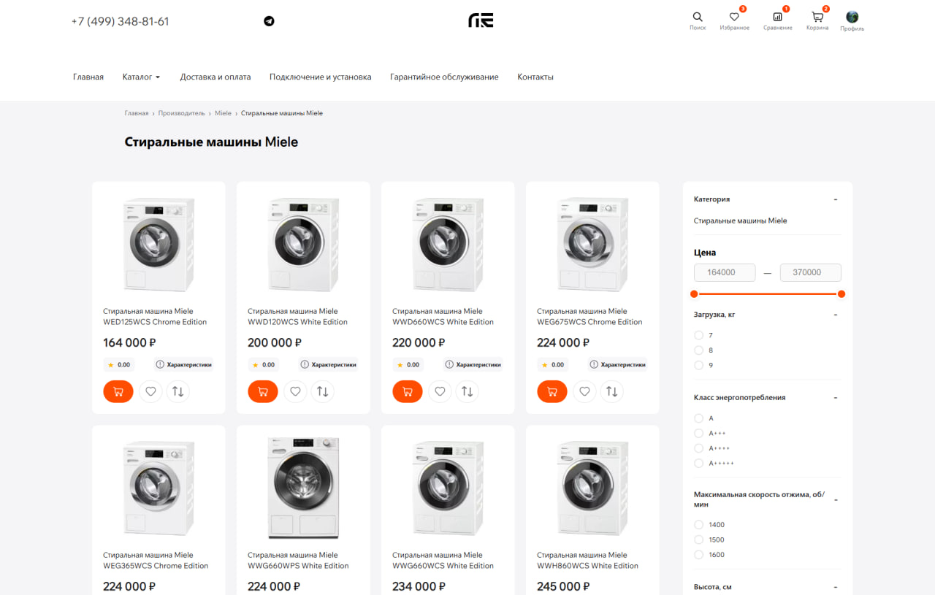Click Характеристики button for WWD660WCS
Screen dimensions: 935x595
473,364
